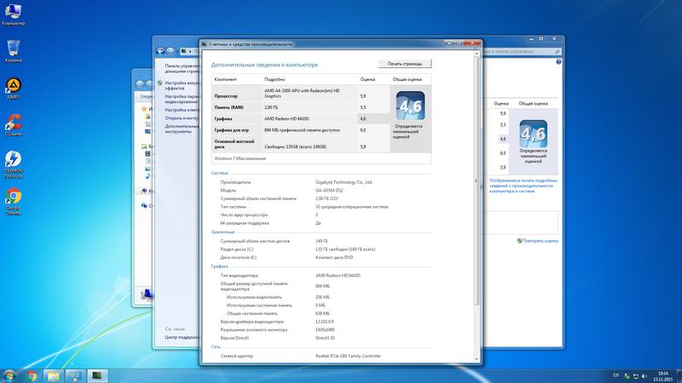Open the Компьютер desktop icon
The image size is (682, 383).
13,13
